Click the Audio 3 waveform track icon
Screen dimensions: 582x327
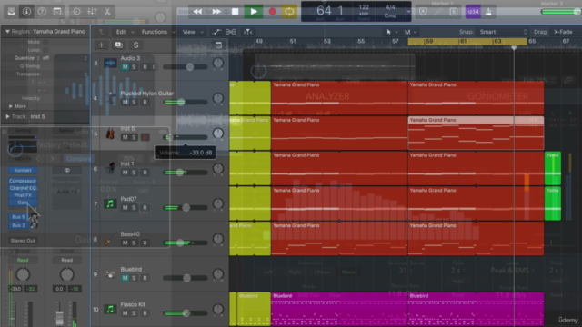pos(110,64)
